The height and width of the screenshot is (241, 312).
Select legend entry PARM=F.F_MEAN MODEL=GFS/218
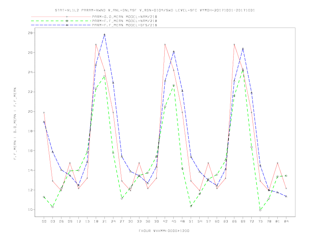[x=124, y=25]
